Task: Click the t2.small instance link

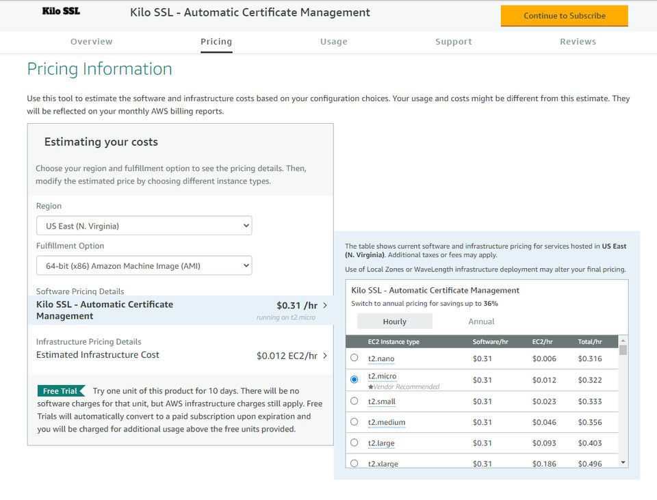Action: click(x=382, y=402)
